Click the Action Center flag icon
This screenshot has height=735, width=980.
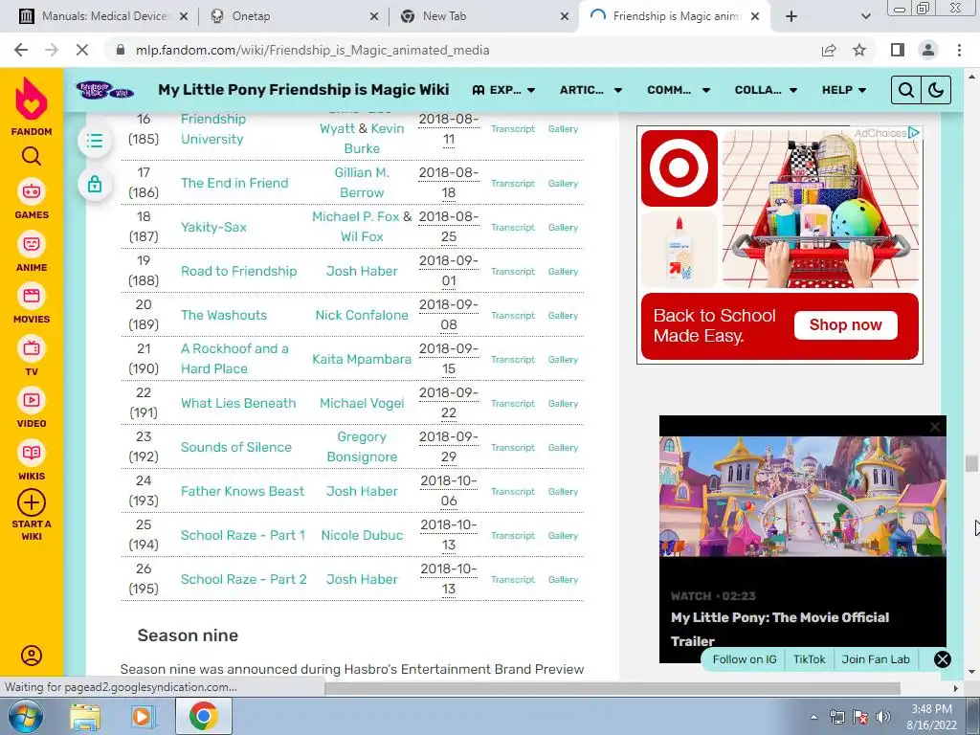pos(860,717)
